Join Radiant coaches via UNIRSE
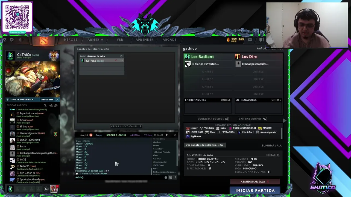This screenshot has width=351, height=197. [x=226, y=100]
